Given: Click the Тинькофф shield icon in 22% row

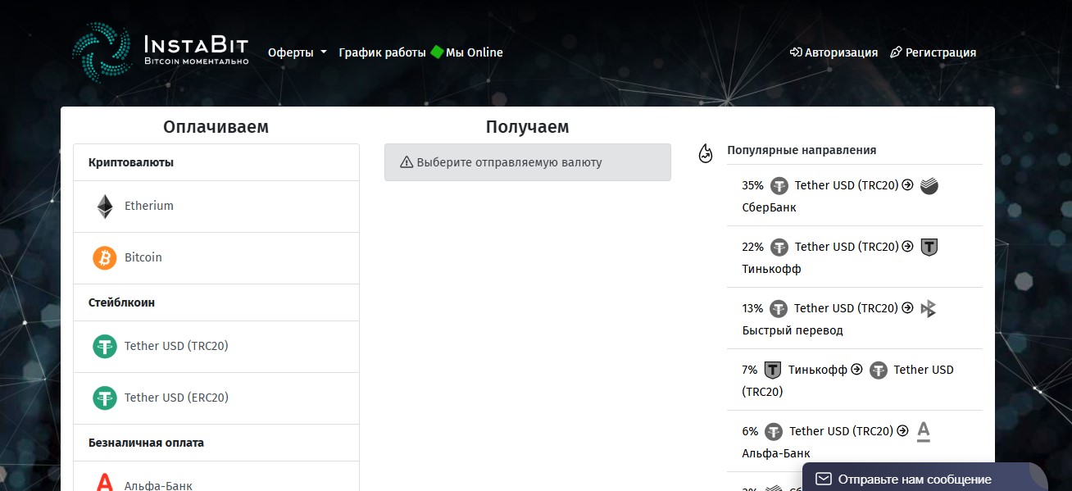Looking at the screenshot, I should click(929, 247).
